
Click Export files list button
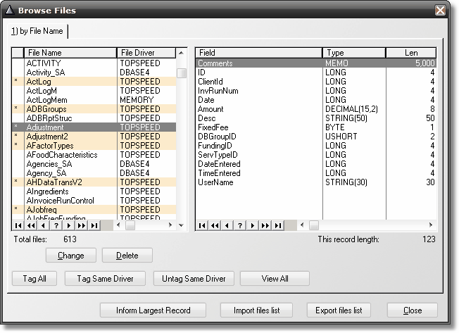339,310
